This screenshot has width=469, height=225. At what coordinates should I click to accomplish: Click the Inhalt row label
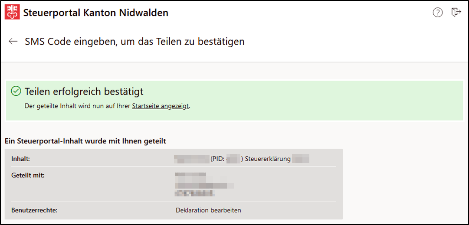(21, 159)
